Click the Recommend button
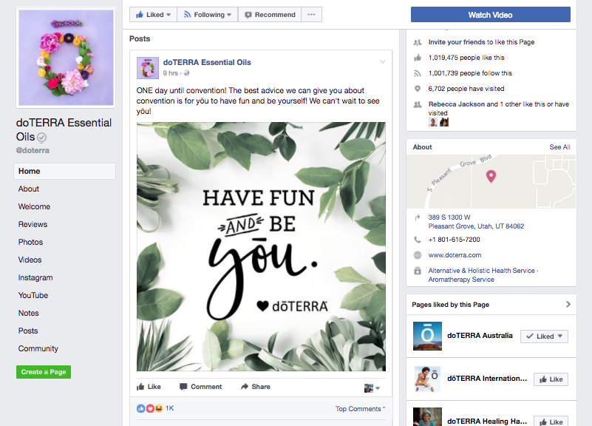This screenshot has width=592, height=426. coord(270,15)
